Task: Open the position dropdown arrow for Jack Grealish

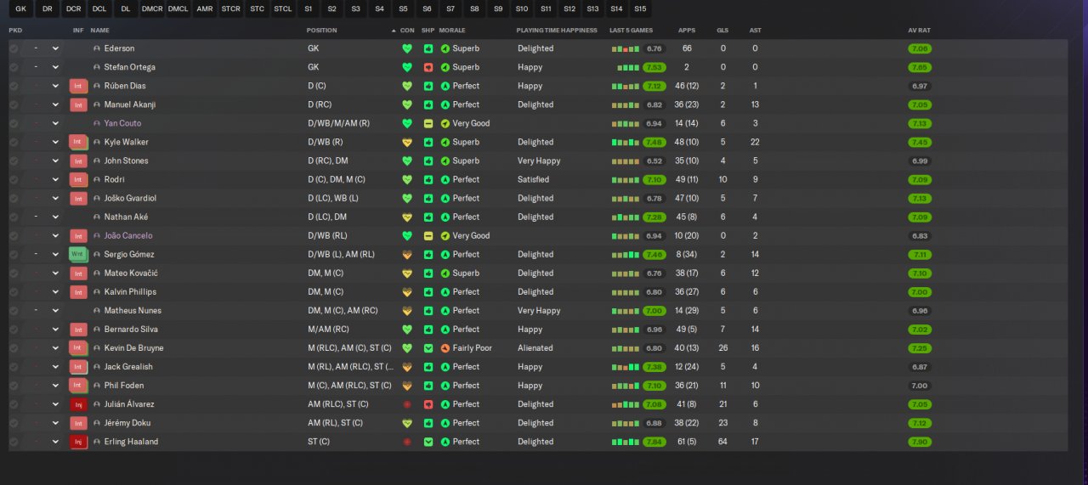Action: (x=55, y=367)
